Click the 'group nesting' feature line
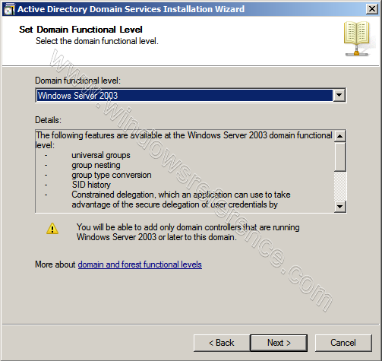Screen dimensions: 382x361 96,165
